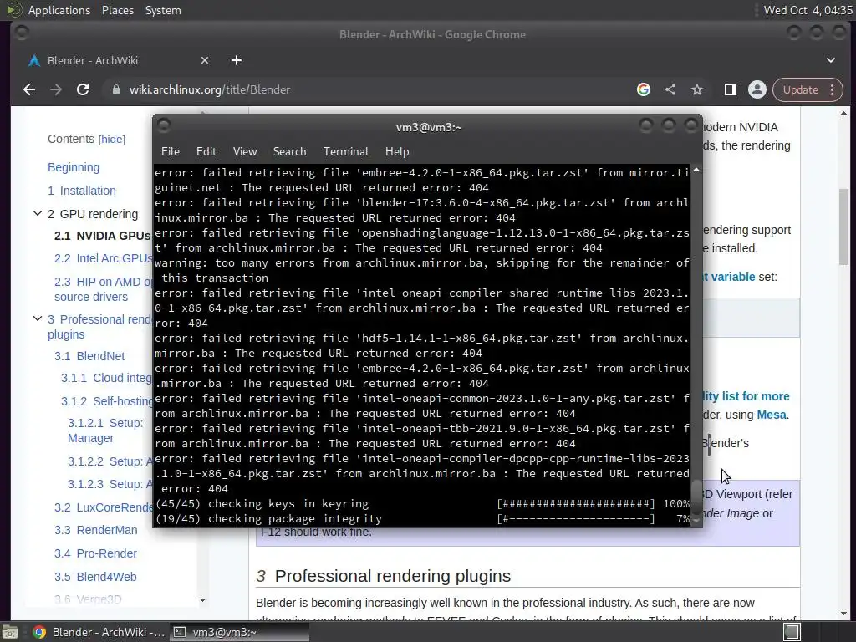Open the Mesa wiki link
This screenshot has height=642, width=856.
(772, 415)
